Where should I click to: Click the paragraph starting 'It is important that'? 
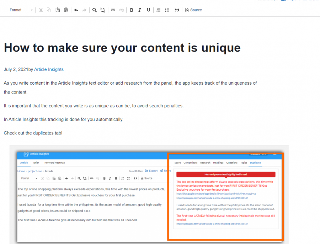pos(94,106)
